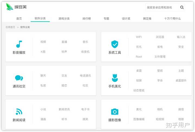
Task: Open the 摄影图像 category title
Action: point(115,120)
